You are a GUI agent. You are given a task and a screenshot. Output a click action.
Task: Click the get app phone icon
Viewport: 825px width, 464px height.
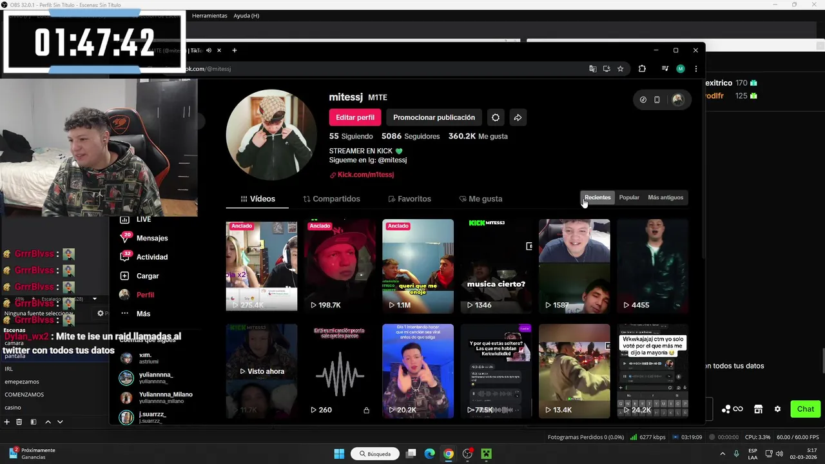[x=657, y=100]
